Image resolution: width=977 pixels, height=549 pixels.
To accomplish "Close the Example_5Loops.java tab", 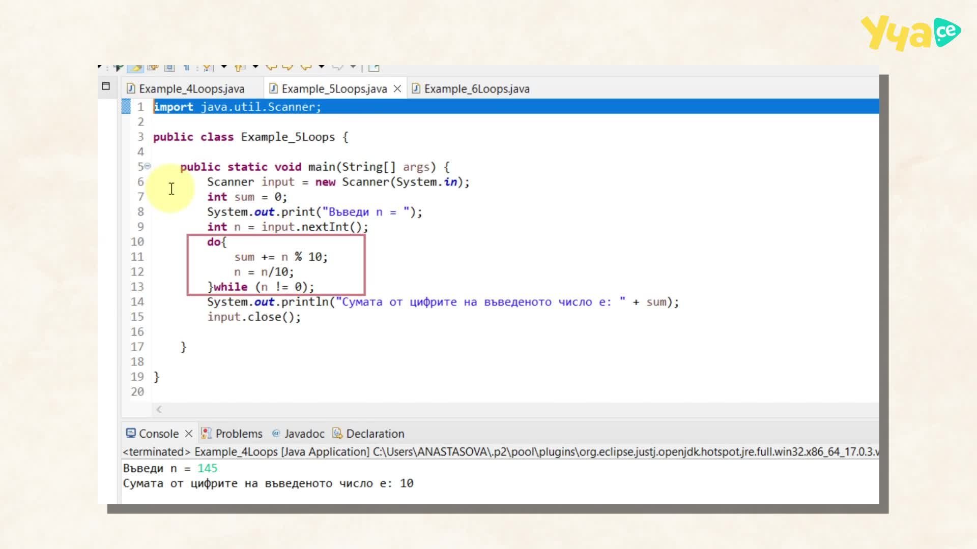I will click(x=397, y=89).
